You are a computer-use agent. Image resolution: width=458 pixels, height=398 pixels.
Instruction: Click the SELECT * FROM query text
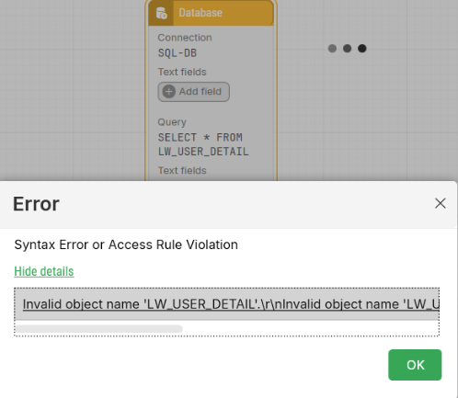[x=203, y=144]
